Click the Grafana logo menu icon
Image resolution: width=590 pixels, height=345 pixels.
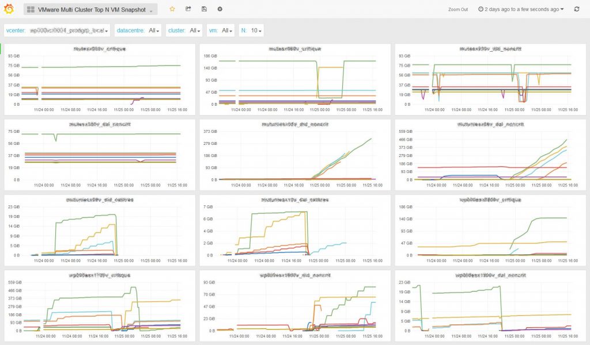coord(9,9)
